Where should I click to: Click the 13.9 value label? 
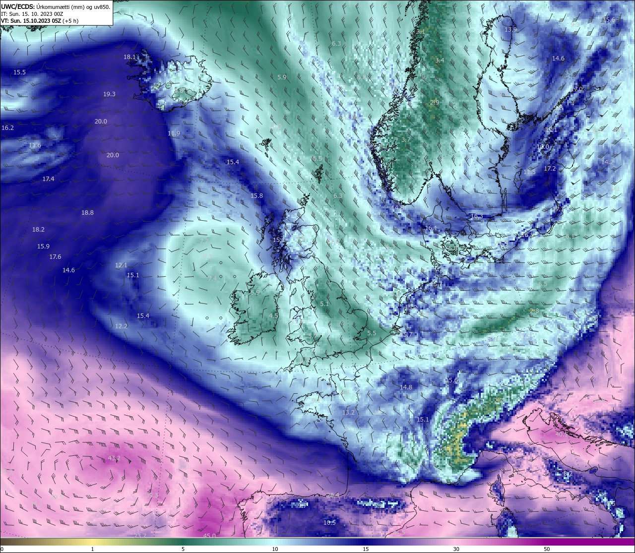510,30
